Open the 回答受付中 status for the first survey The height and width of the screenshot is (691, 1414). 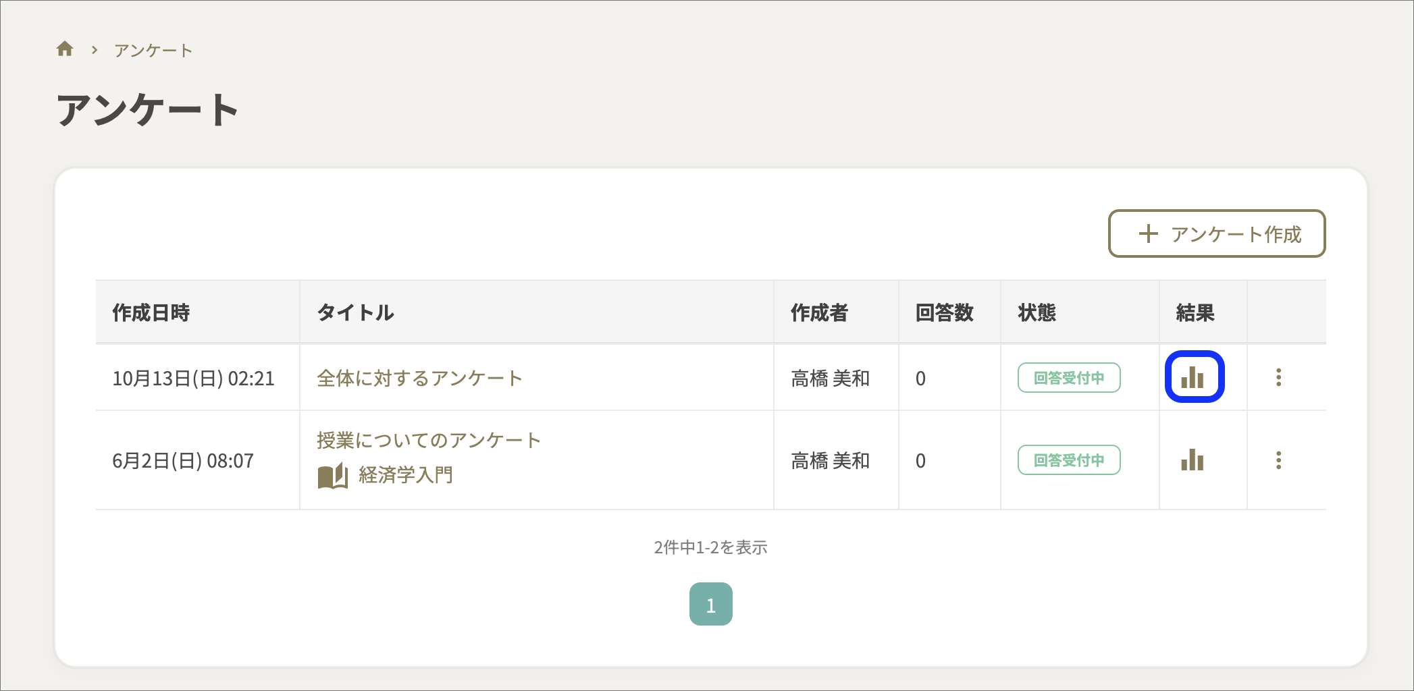[1068, 378]
